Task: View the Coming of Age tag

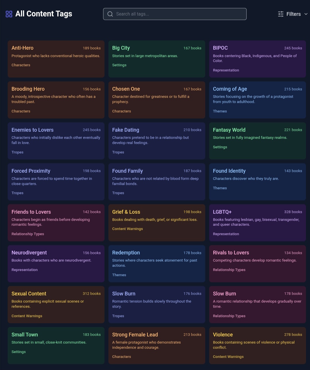Action: point(257,100)
